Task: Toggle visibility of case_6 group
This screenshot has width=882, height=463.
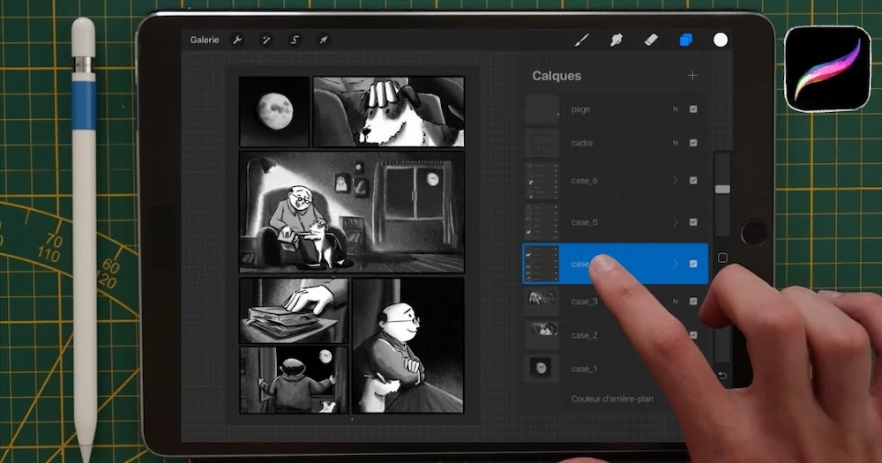Action: tap(693, 181)
